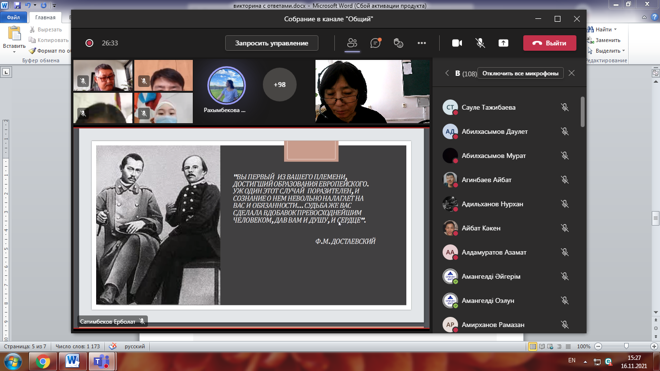Collapse participants list with back chevron
This screenshot has height=371, width=660.
[447, 73]
